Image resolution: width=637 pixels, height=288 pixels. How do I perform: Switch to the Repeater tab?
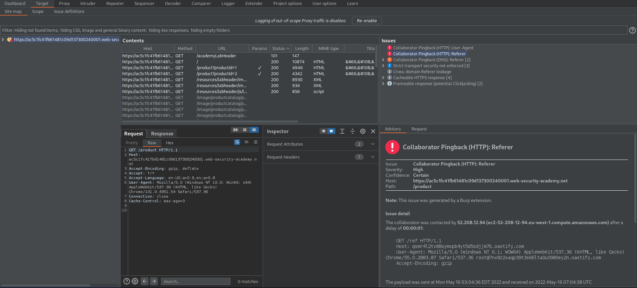point(115,3)
